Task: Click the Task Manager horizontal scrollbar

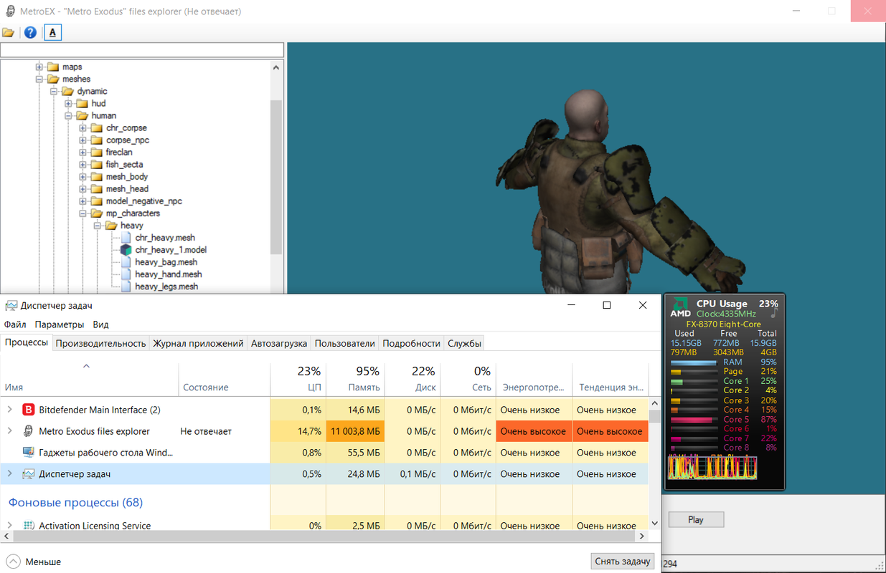Action: (x=324, y=536)
